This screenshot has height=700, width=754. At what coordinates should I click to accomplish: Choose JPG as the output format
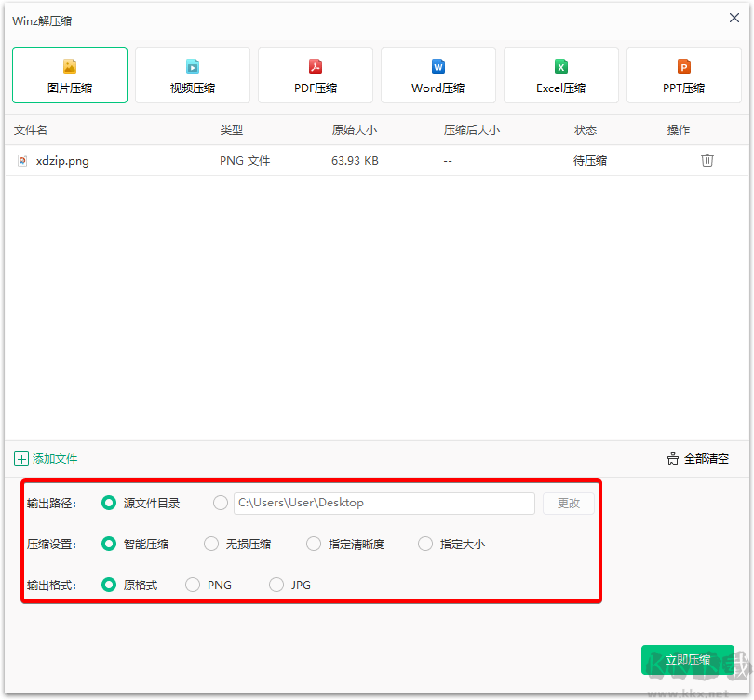[x=276, y=585]
